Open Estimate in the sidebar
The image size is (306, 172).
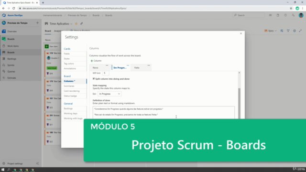click(11, 78)
